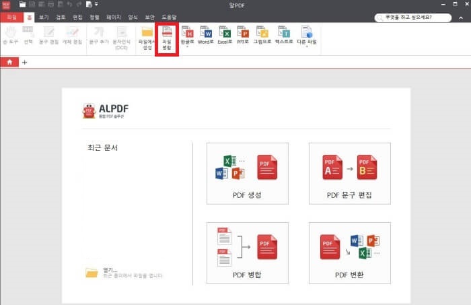471x305 pixels.
Task: Convert PDF using Excel로 icon
Action: tap(225, 36)
